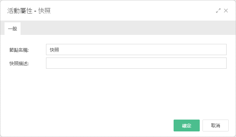
Task: Click into the empty 快照描述 field
Action: pos(136,63)
